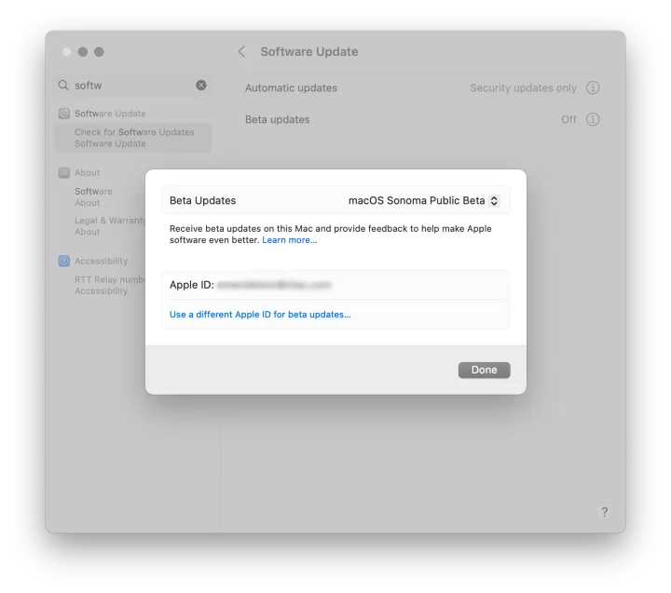This screenshot has height=593, width=671.
Task: Open the Learn more link
Action: click(x=289, y=240)
